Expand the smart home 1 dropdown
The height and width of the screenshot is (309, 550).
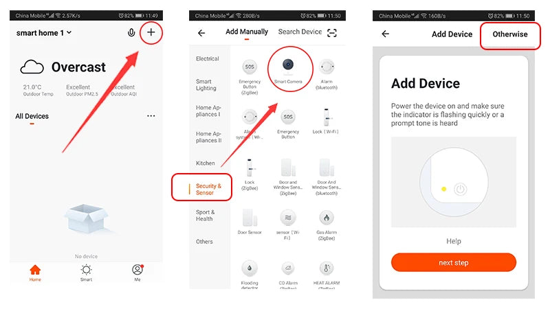point(44,33)
